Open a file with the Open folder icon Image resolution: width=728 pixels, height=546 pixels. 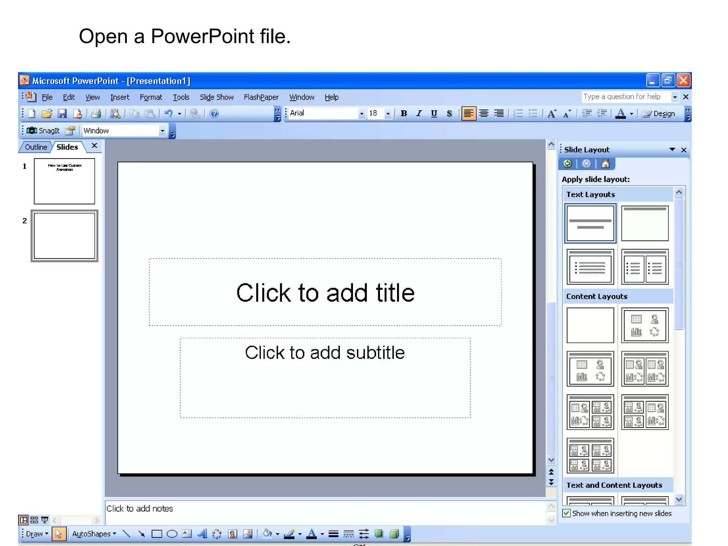click(x=47, y=114)
